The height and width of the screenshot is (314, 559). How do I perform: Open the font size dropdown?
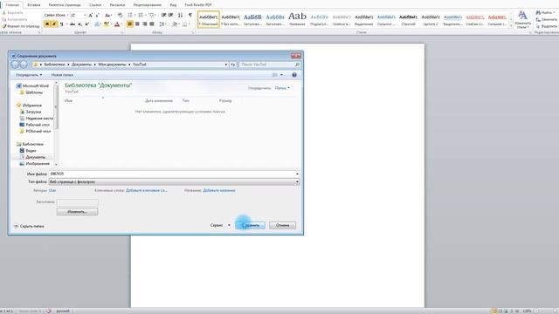point(85,15)
